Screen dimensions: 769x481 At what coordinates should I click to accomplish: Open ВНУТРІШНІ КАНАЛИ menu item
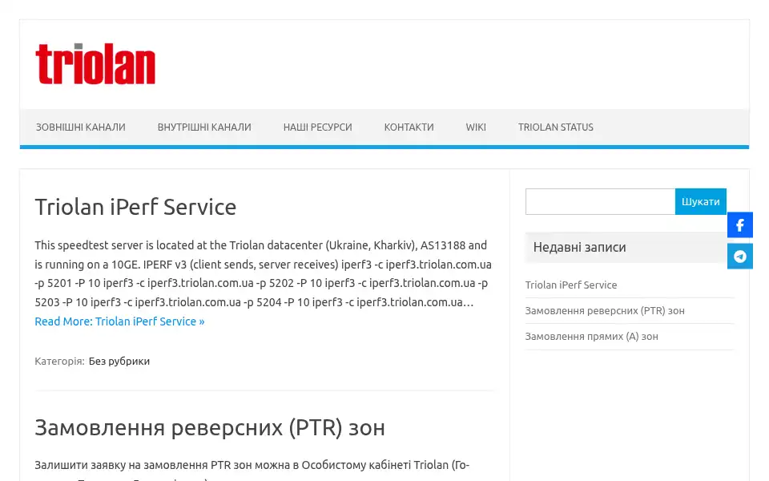click(204, 127)
